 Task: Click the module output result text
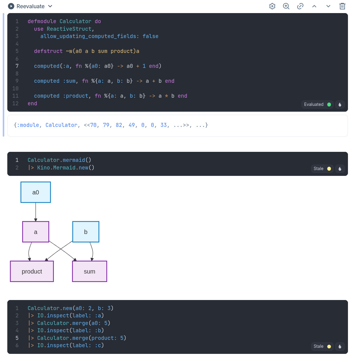(x=111, y=125)
